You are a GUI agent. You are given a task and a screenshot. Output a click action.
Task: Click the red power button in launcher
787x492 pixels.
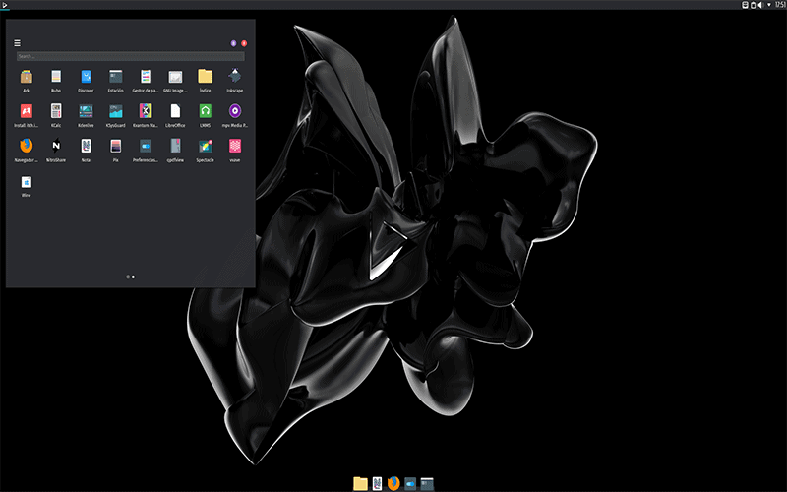point(244,43)
